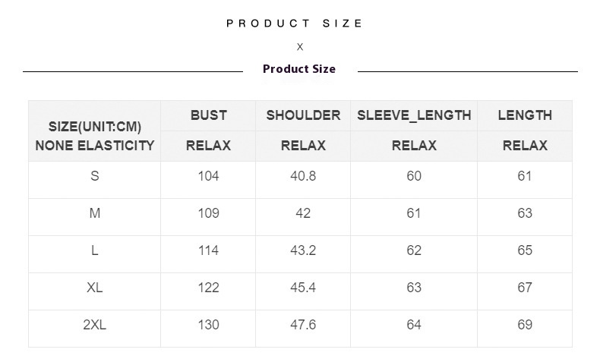
Task: Click the SLEEVE_LENGTH column header
Action: (414, 115)
